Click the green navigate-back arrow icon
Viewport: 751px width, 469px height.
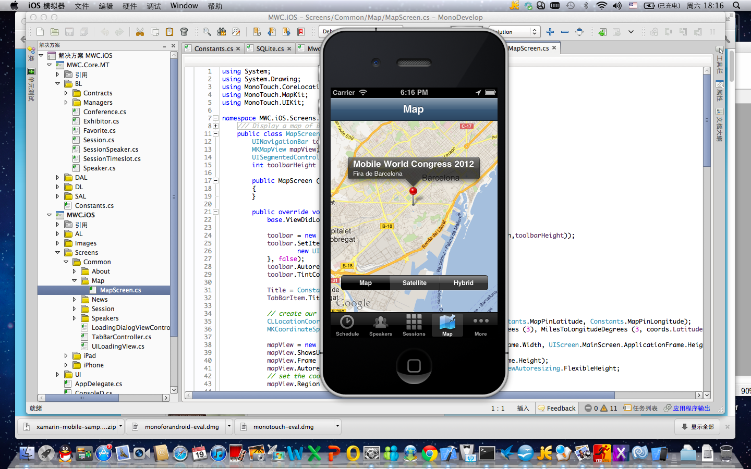click(x=602, y=32)
